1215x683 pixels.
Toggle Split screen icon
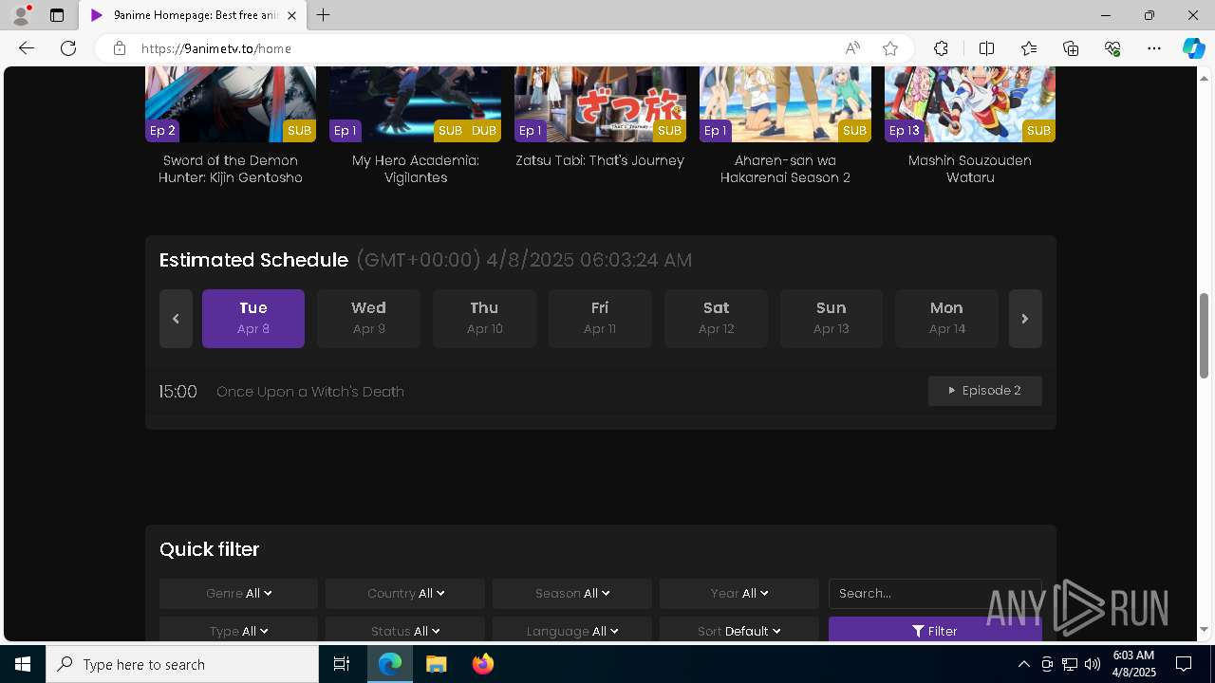986,48
